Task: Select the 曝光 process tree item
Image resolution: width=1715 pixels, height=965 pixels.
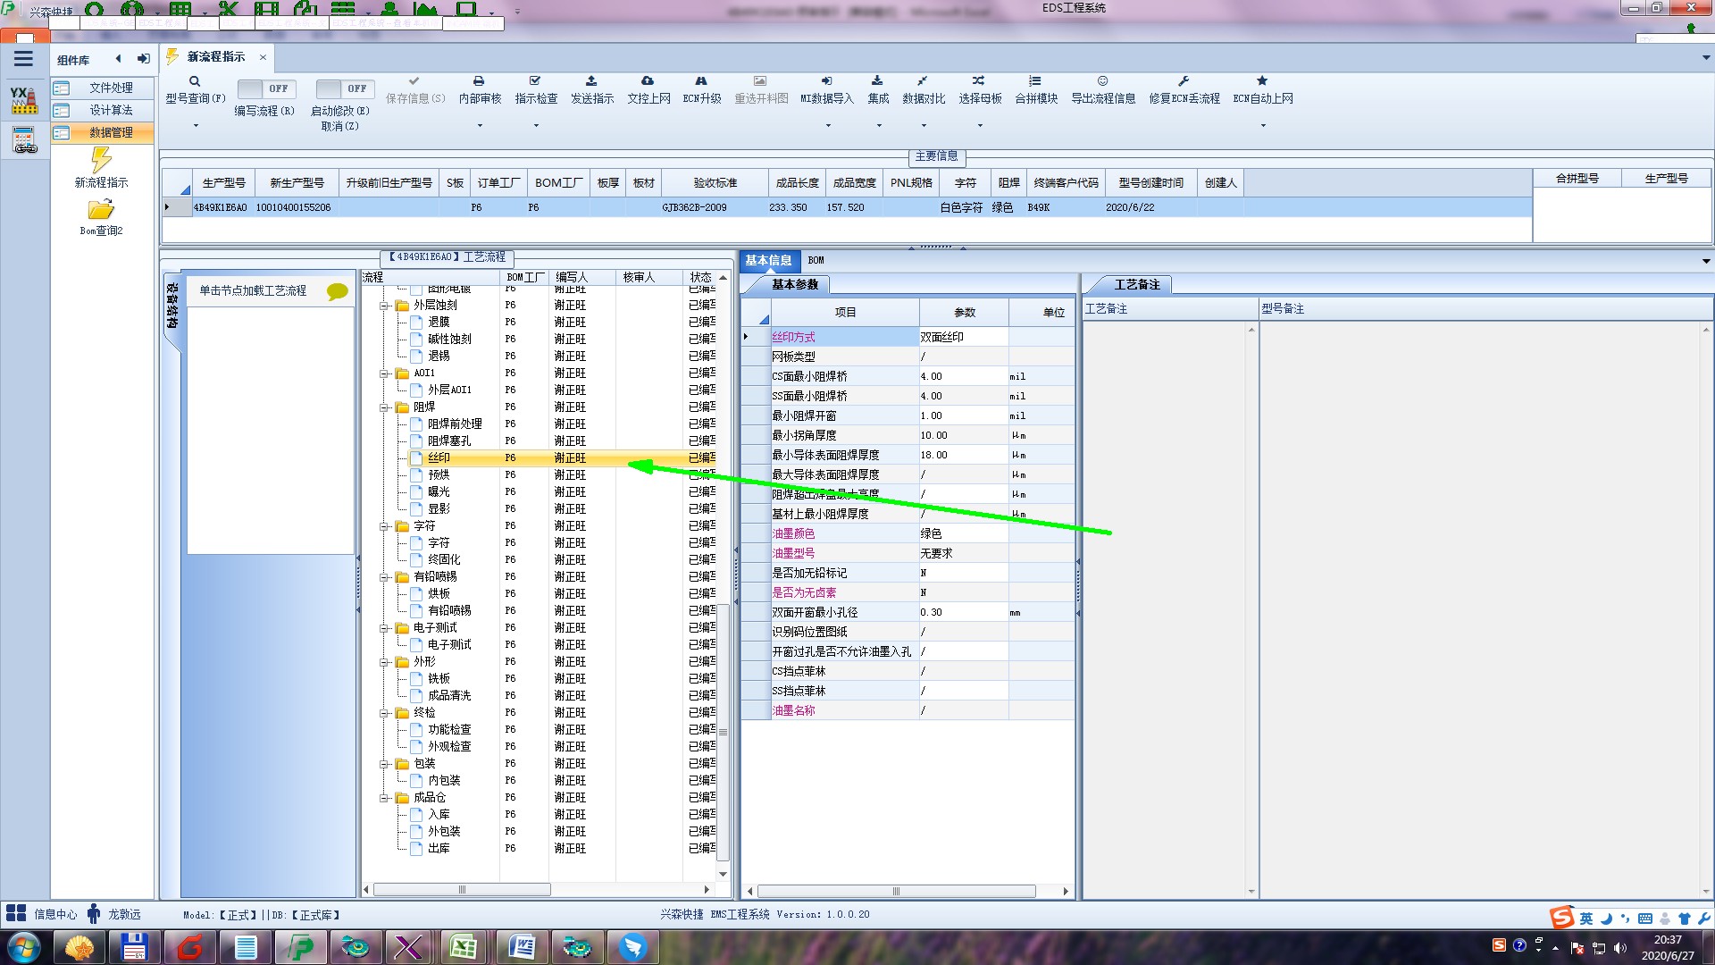Action: pyautogui.click(x=439, y=492)
